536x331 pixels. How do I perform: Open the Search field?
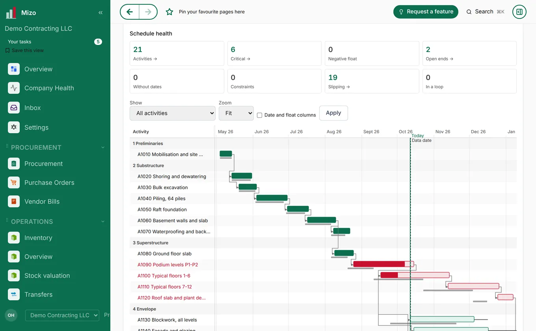pyautogui.click(x=485, y=12)
